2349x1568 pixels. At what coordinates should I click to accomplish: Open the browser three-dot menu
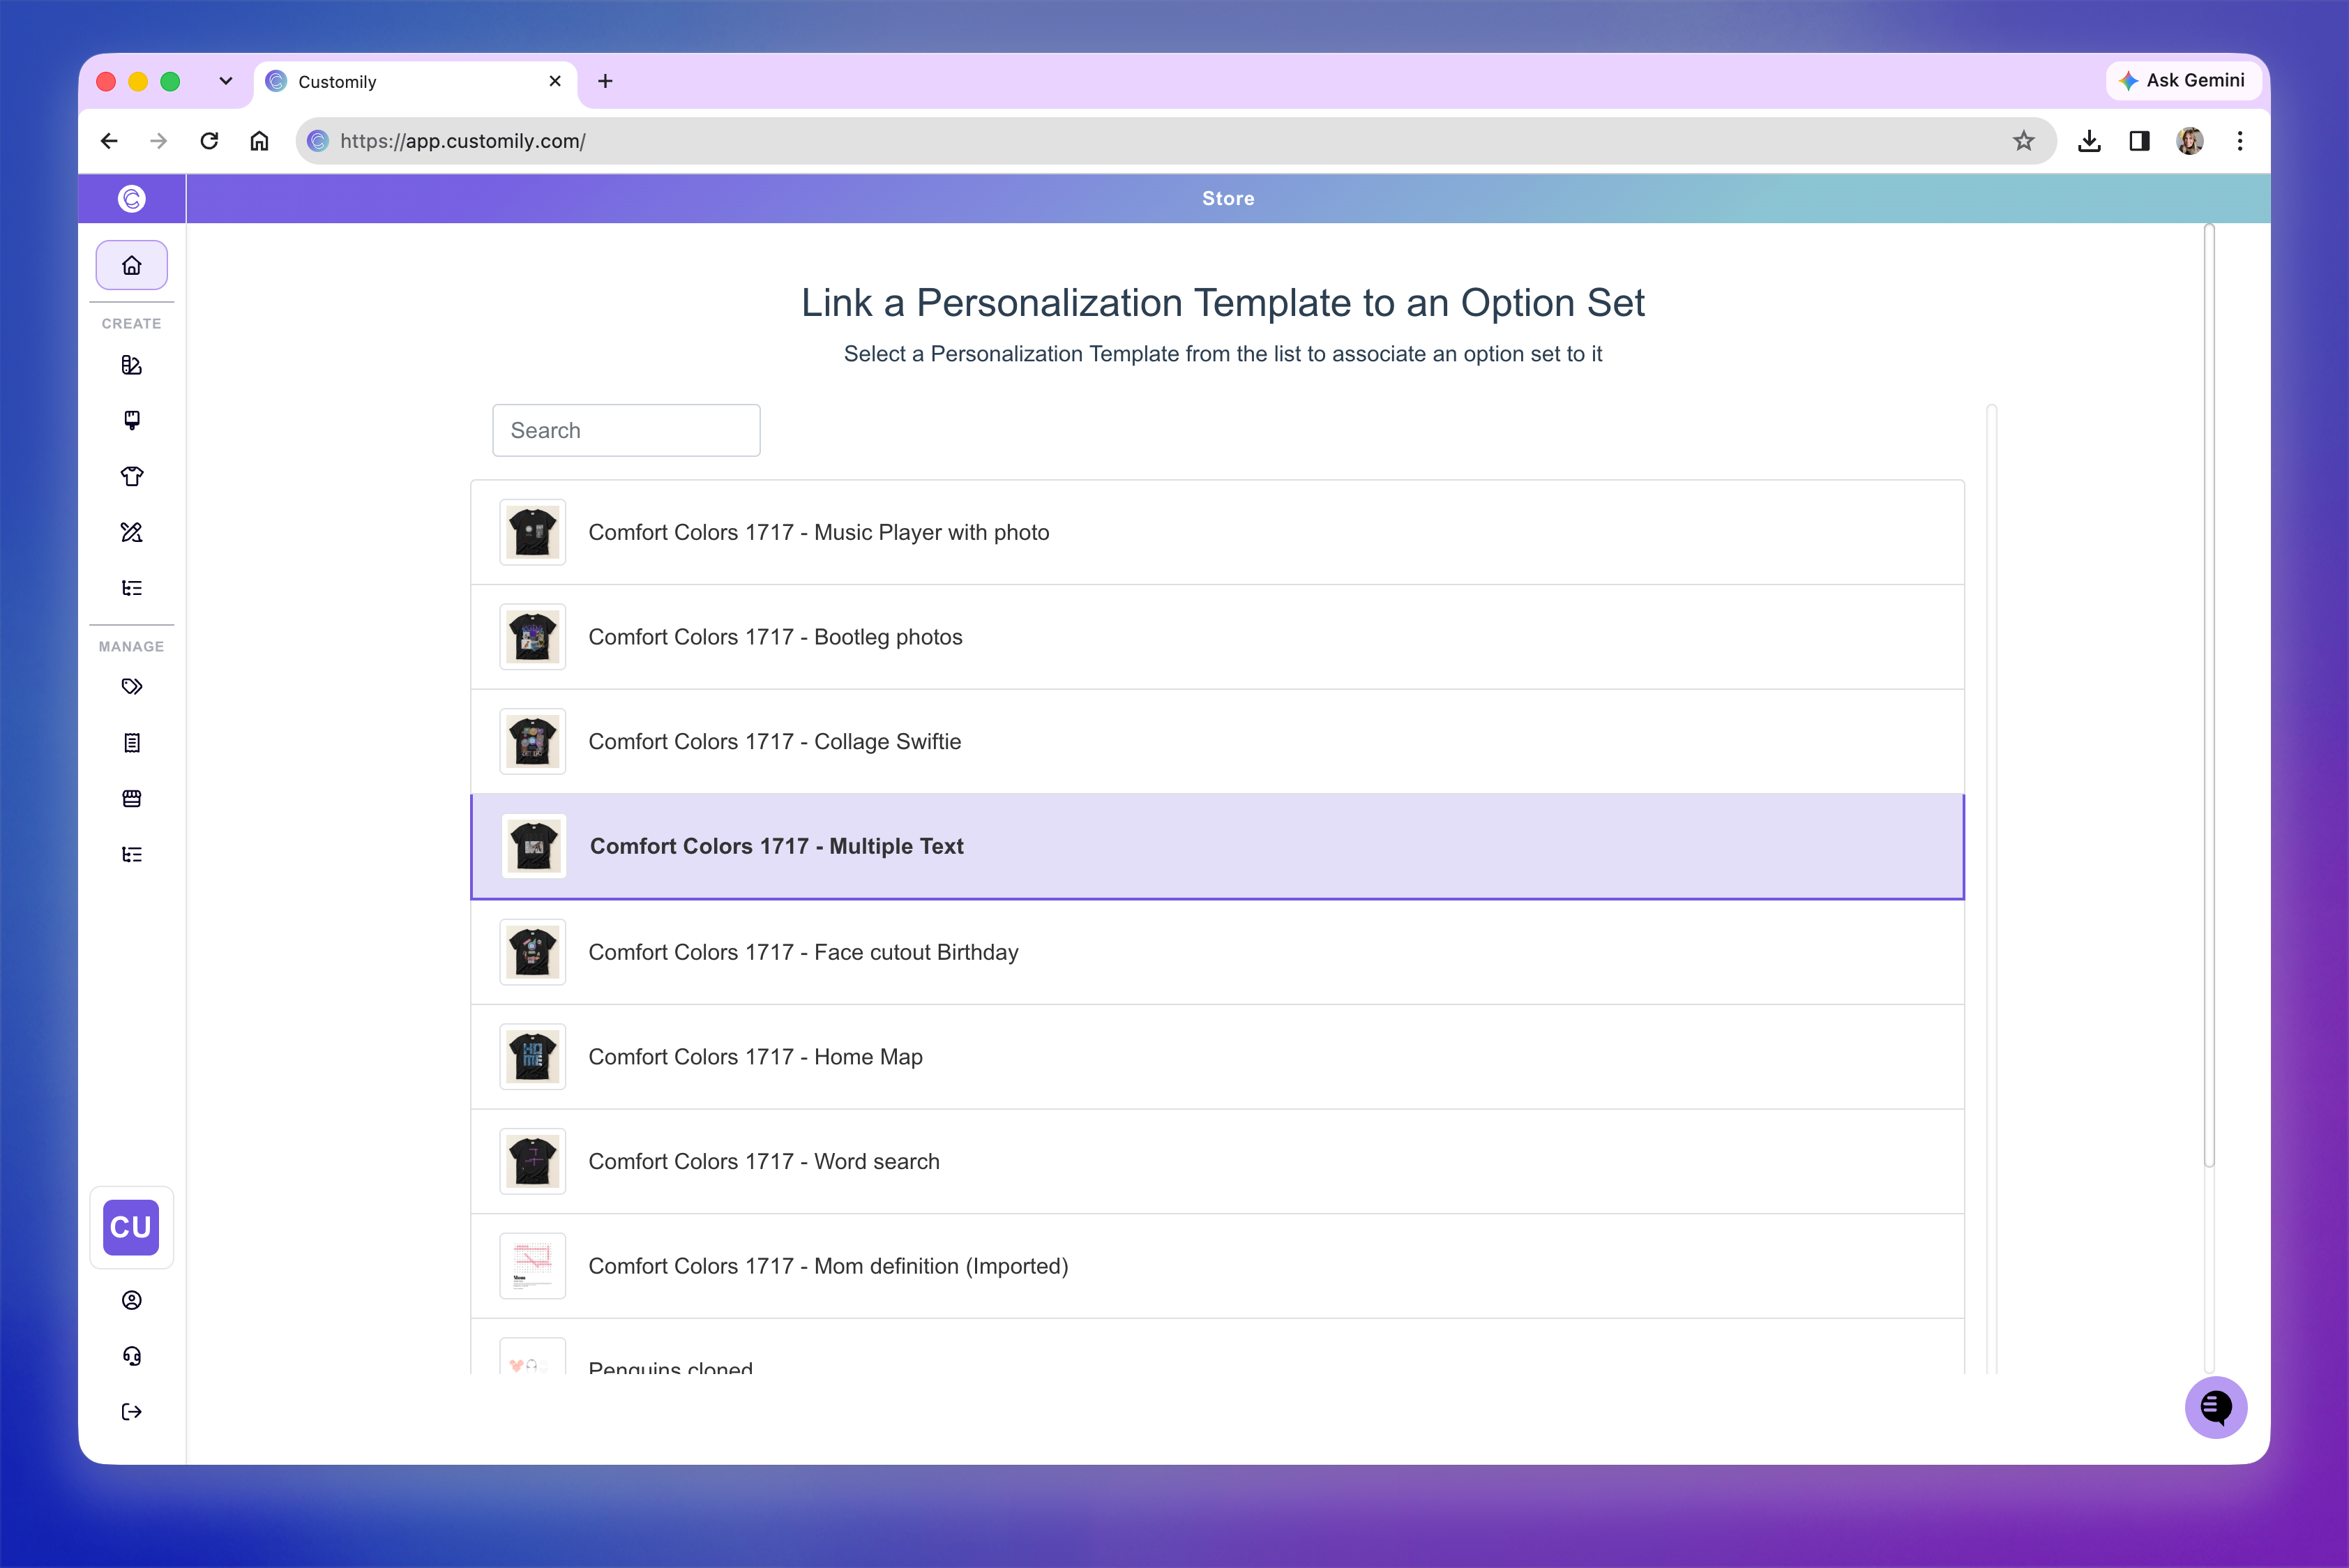tap(2240, 141)
